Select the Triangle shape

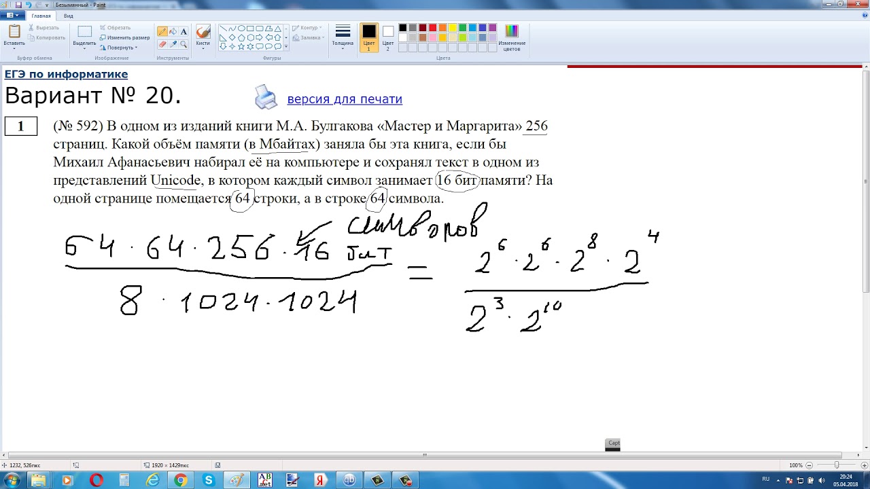point(277,29)
